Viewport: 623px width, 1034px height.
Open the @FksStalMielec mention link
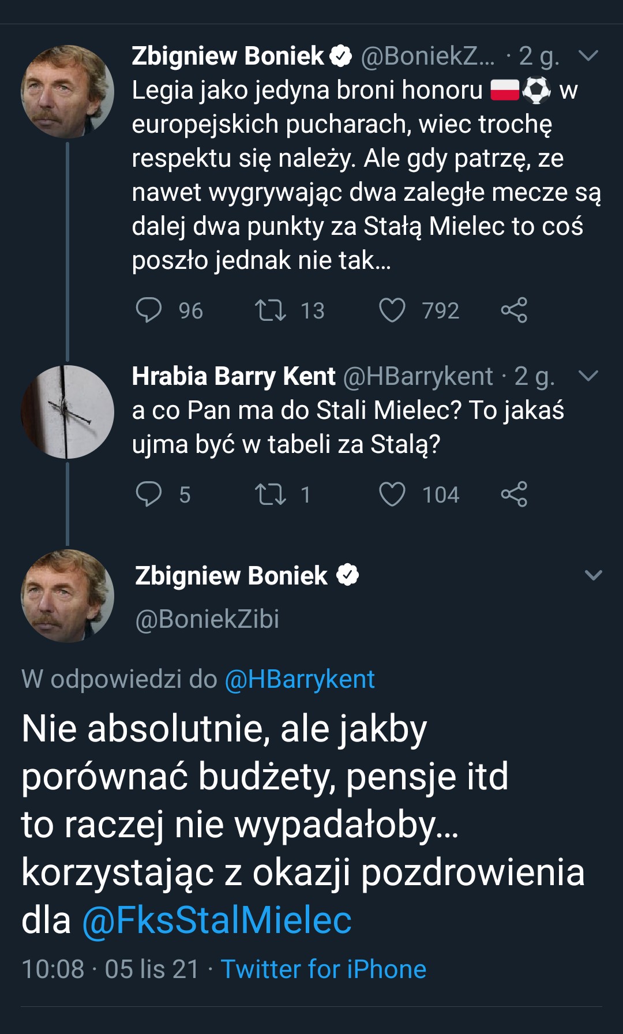click(217, 920)
